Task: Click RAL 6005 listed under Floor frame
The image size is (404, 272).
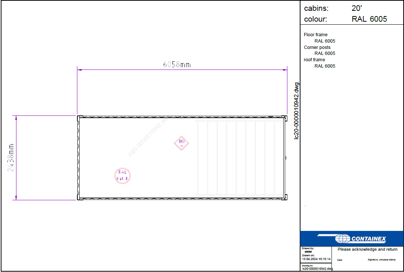Action: [325, 41]
